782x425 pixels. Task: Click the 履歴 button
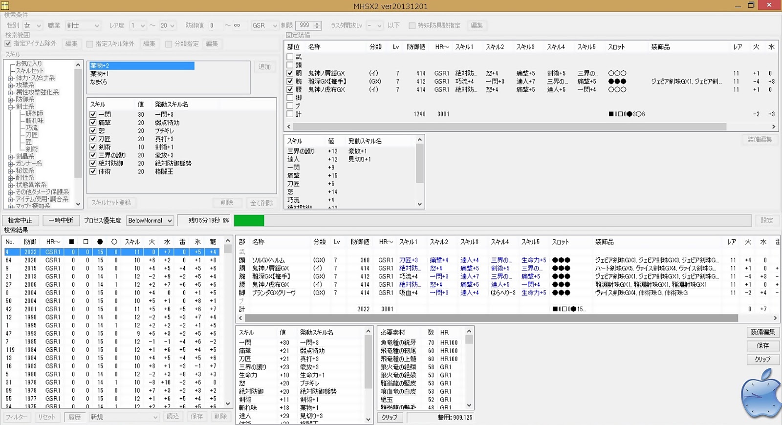tap(74, 417)
